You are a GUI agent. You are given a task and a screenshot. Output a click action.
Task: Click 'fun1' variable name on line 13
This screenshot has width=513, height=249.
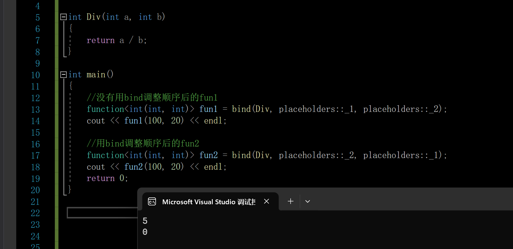click(x=208, y=109)
